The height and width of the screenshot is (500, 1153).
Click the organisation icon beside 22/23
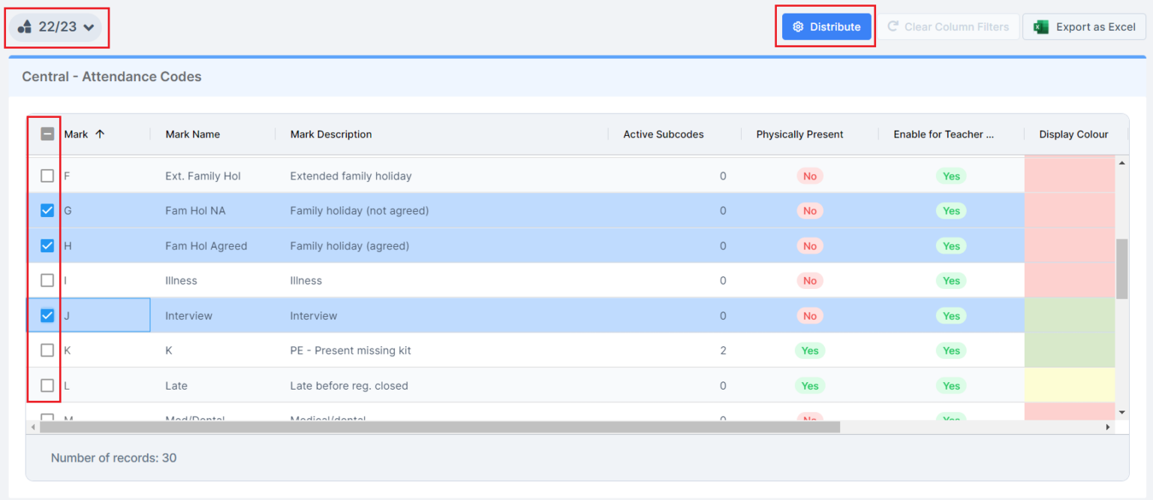click(23, 26)
